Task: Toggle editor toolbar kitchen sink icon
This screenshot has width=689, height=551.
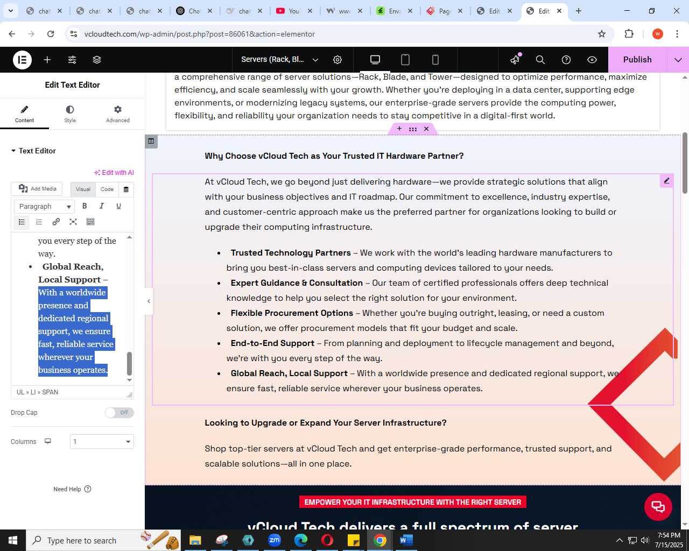Action: coord(90,222)
